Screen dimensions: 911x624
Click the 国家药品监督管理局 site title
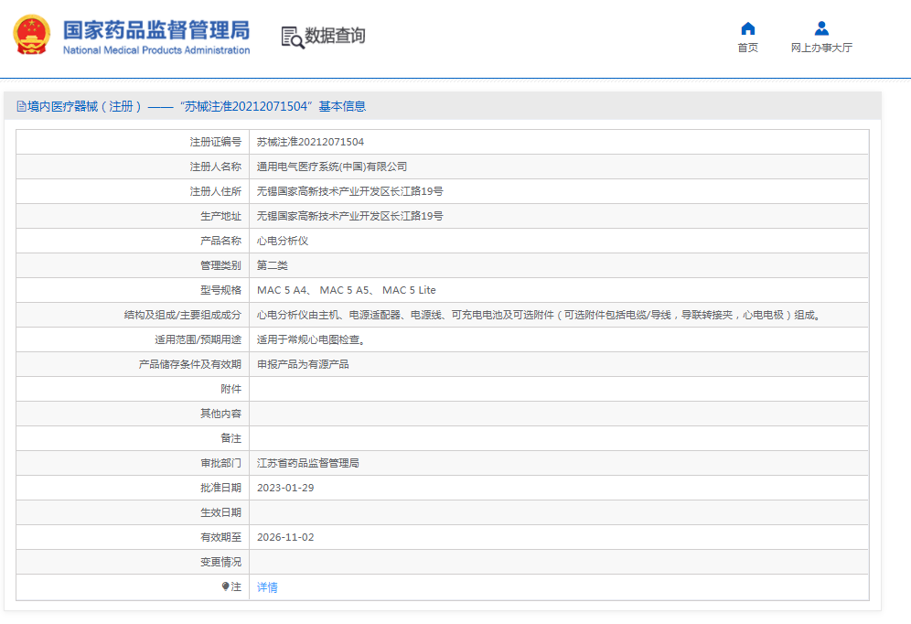click(155, 29)
